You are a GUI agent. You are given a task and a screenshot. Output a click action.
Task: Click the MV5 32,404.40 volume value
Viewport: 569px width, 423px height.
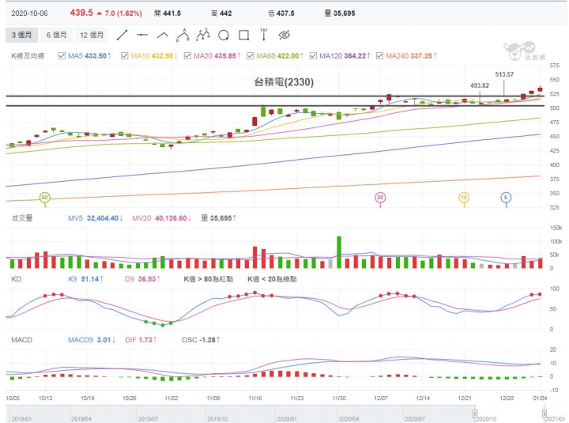[96, 218]
